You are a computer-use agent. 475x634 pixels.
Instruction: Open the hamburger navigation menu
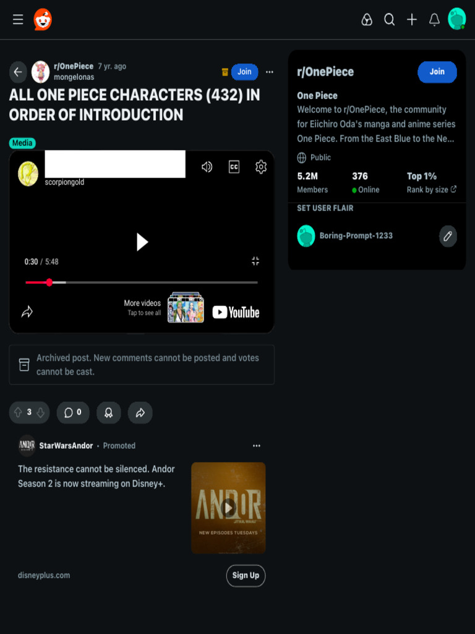(18, 19)
